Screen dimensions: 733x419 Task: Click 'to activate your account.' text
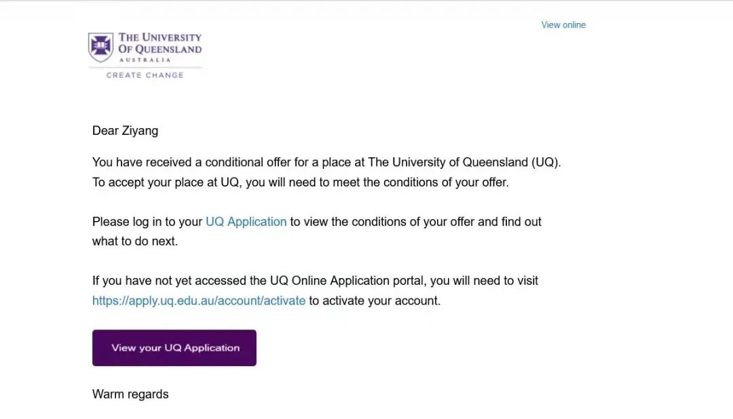[x=375, y=300]
